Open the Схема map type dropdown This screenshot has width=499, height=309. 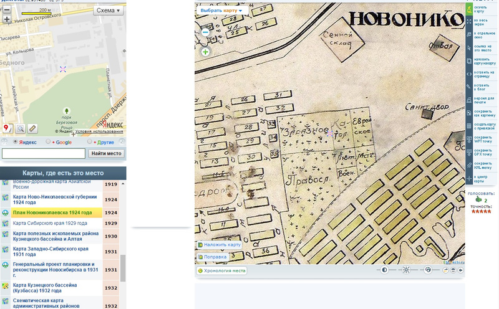tap(108, 11)
